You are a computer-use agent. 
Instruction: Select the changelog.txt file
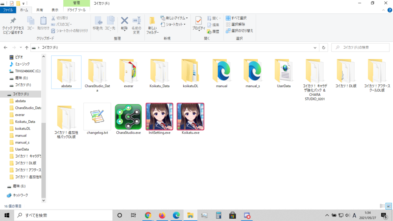[97, 119]
